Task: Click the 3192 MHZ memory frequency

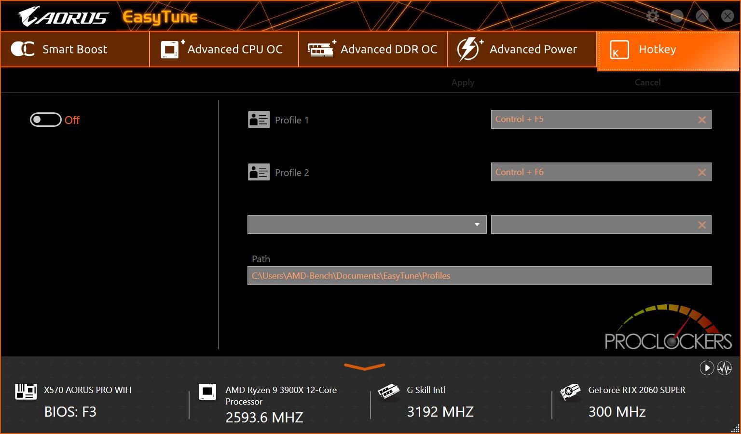Action: (440, 412)
